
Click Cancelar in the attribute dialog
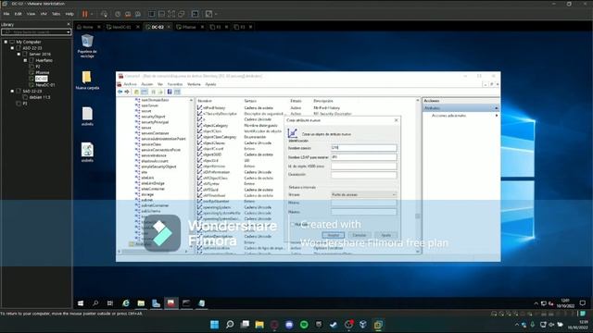click(x=360, y=235)
